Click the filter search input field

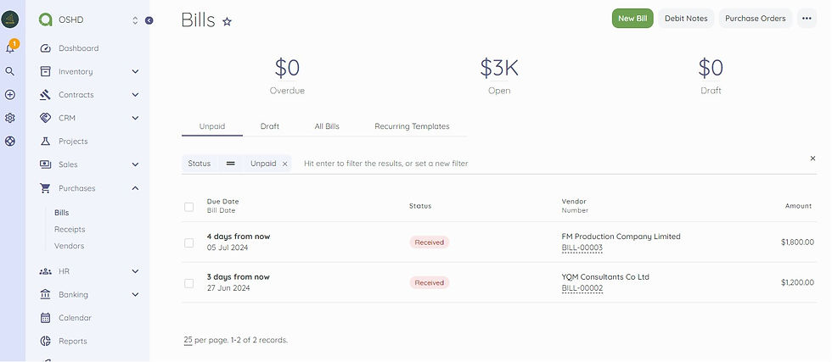[x=552, y=164]
